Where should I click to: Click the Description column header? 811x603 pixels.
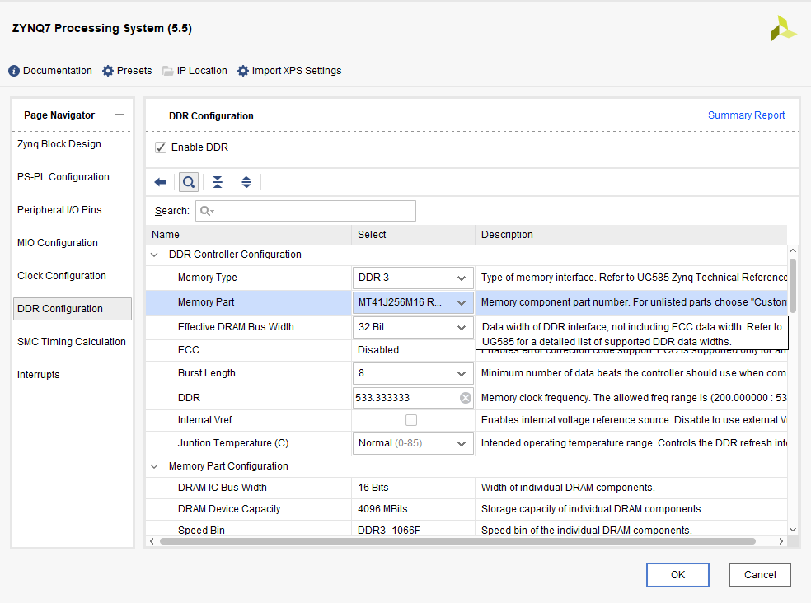coord(631,235)
